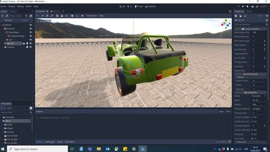
Task: Toggle visibility of World node
Action: (30, 25)
